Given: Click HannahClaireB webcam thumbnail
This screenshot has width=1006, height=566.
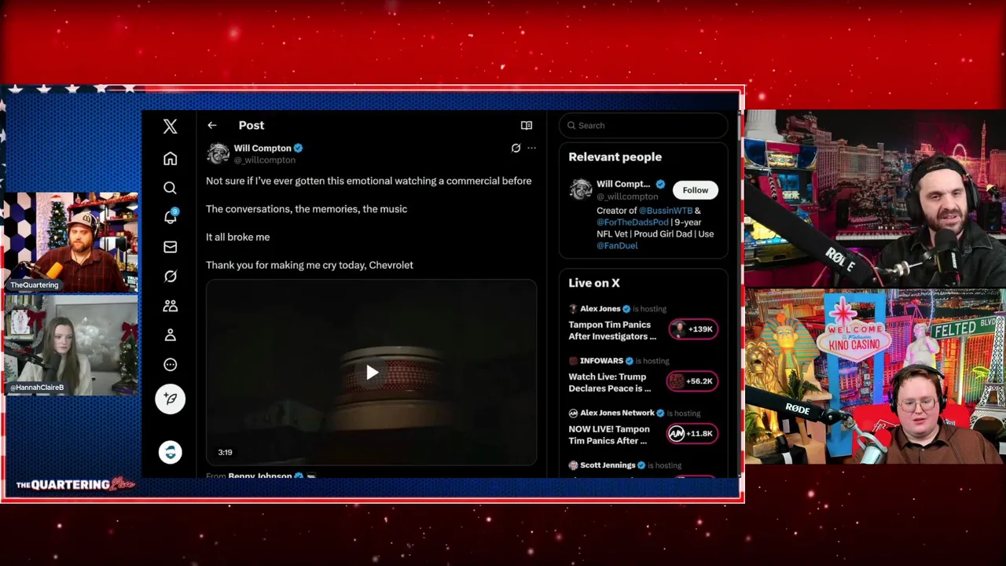Looking at the screenshot, I should pos(71,344).
